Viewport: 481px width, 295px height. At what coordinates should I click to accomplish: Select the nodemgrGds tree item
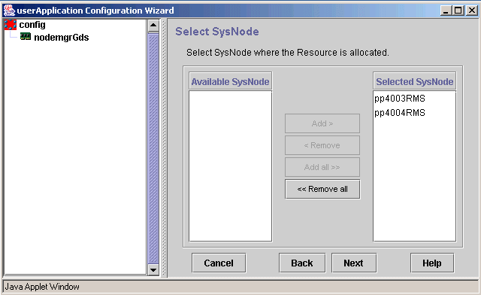click(62, 37)
